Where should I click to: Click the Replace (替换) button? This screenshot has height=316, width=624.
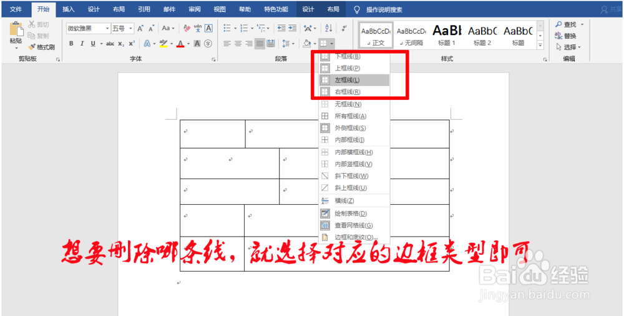pyautogui.click(x=565, y=36)
